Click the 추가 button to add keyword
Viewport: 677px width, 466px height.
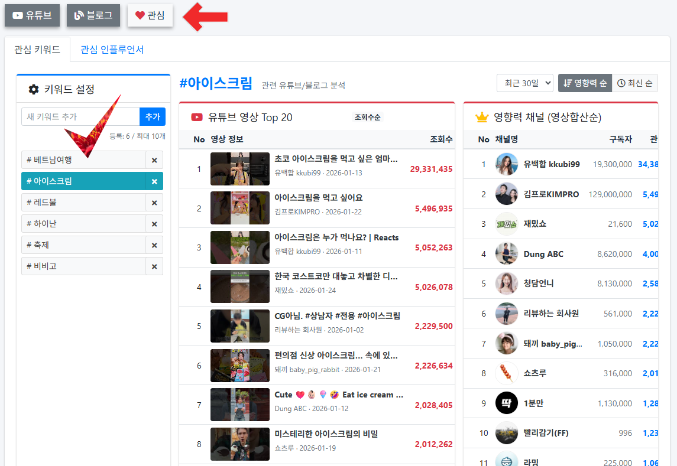(153, 117)
